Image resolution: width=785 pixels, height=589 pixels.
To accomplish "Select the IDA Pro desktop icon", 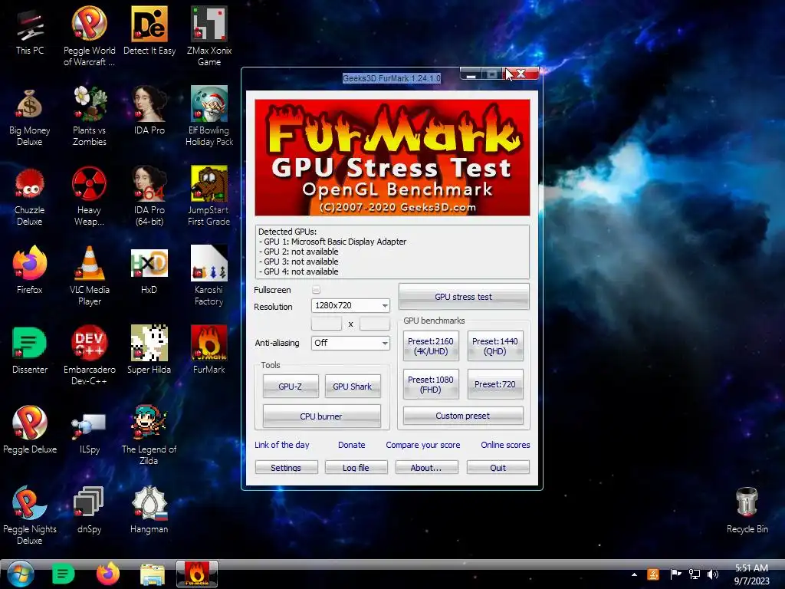I will coord(149,110).
